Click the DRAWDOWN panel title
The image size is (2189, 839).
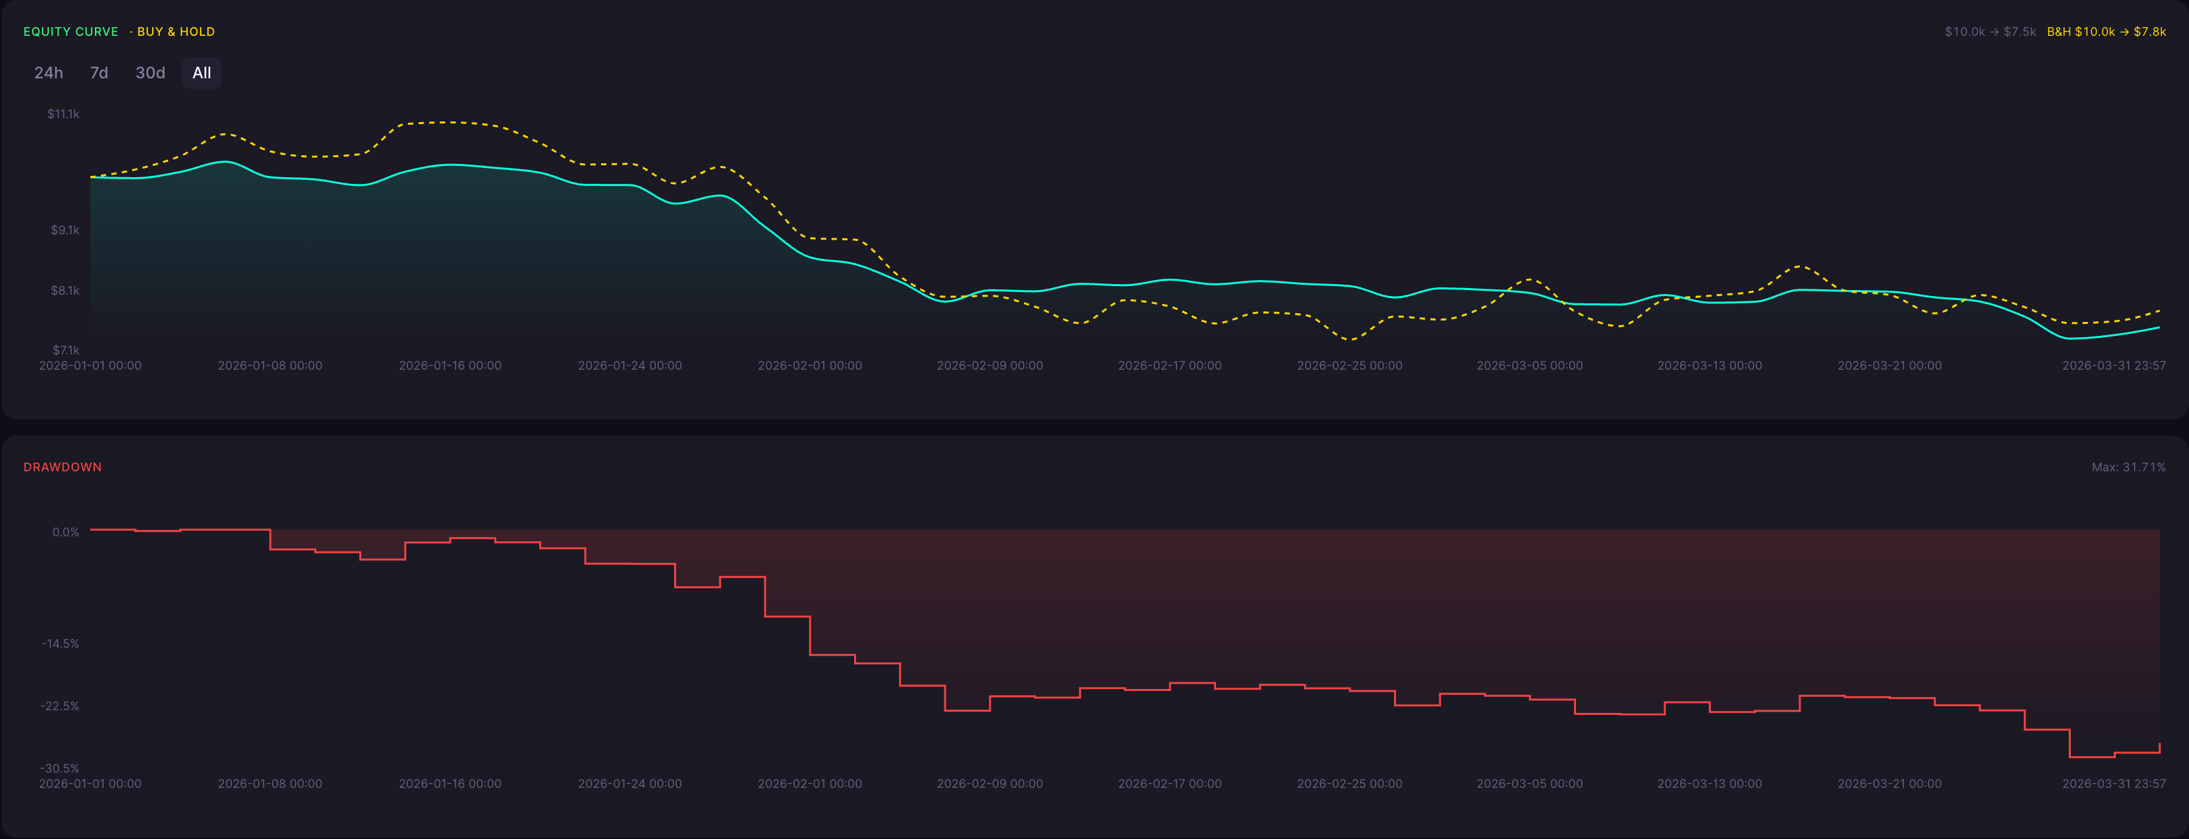coord(62,467)
